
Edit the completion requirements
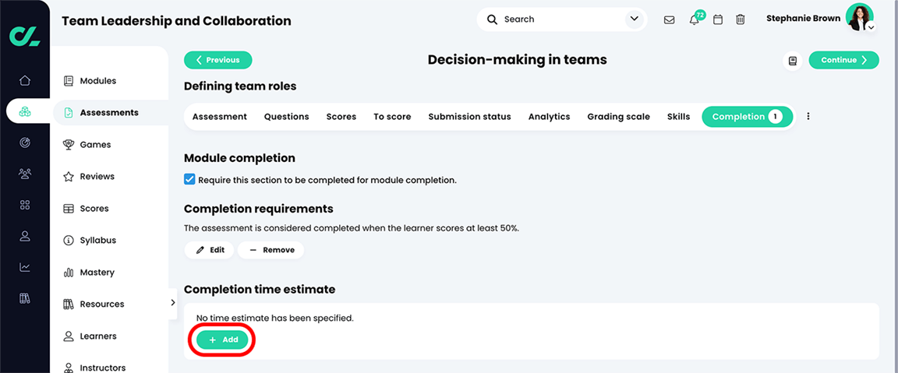click(210, 250)
